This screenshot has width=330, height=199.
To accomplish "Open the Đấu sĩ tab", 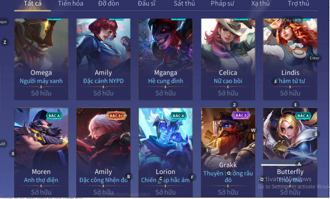I will coord(147,3).
